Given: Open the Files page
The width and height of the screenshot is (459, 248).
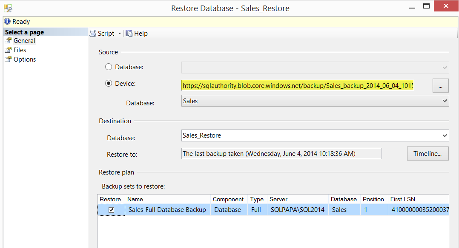Looking at the screenshot, I should click(20, 50).
